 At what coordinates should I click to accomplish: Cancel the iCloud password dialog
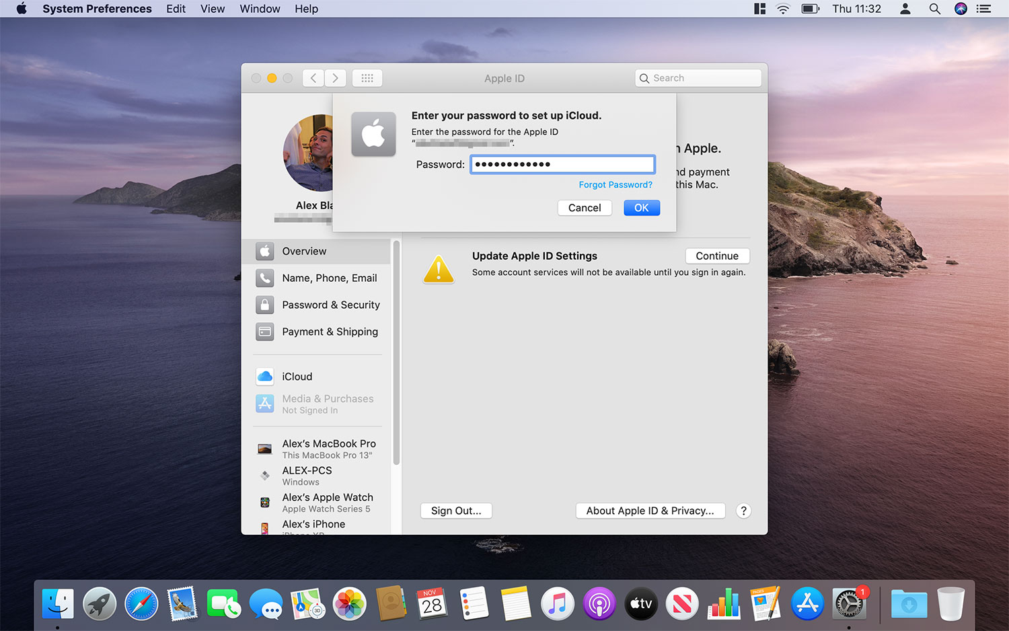click(x=585, y=208)
